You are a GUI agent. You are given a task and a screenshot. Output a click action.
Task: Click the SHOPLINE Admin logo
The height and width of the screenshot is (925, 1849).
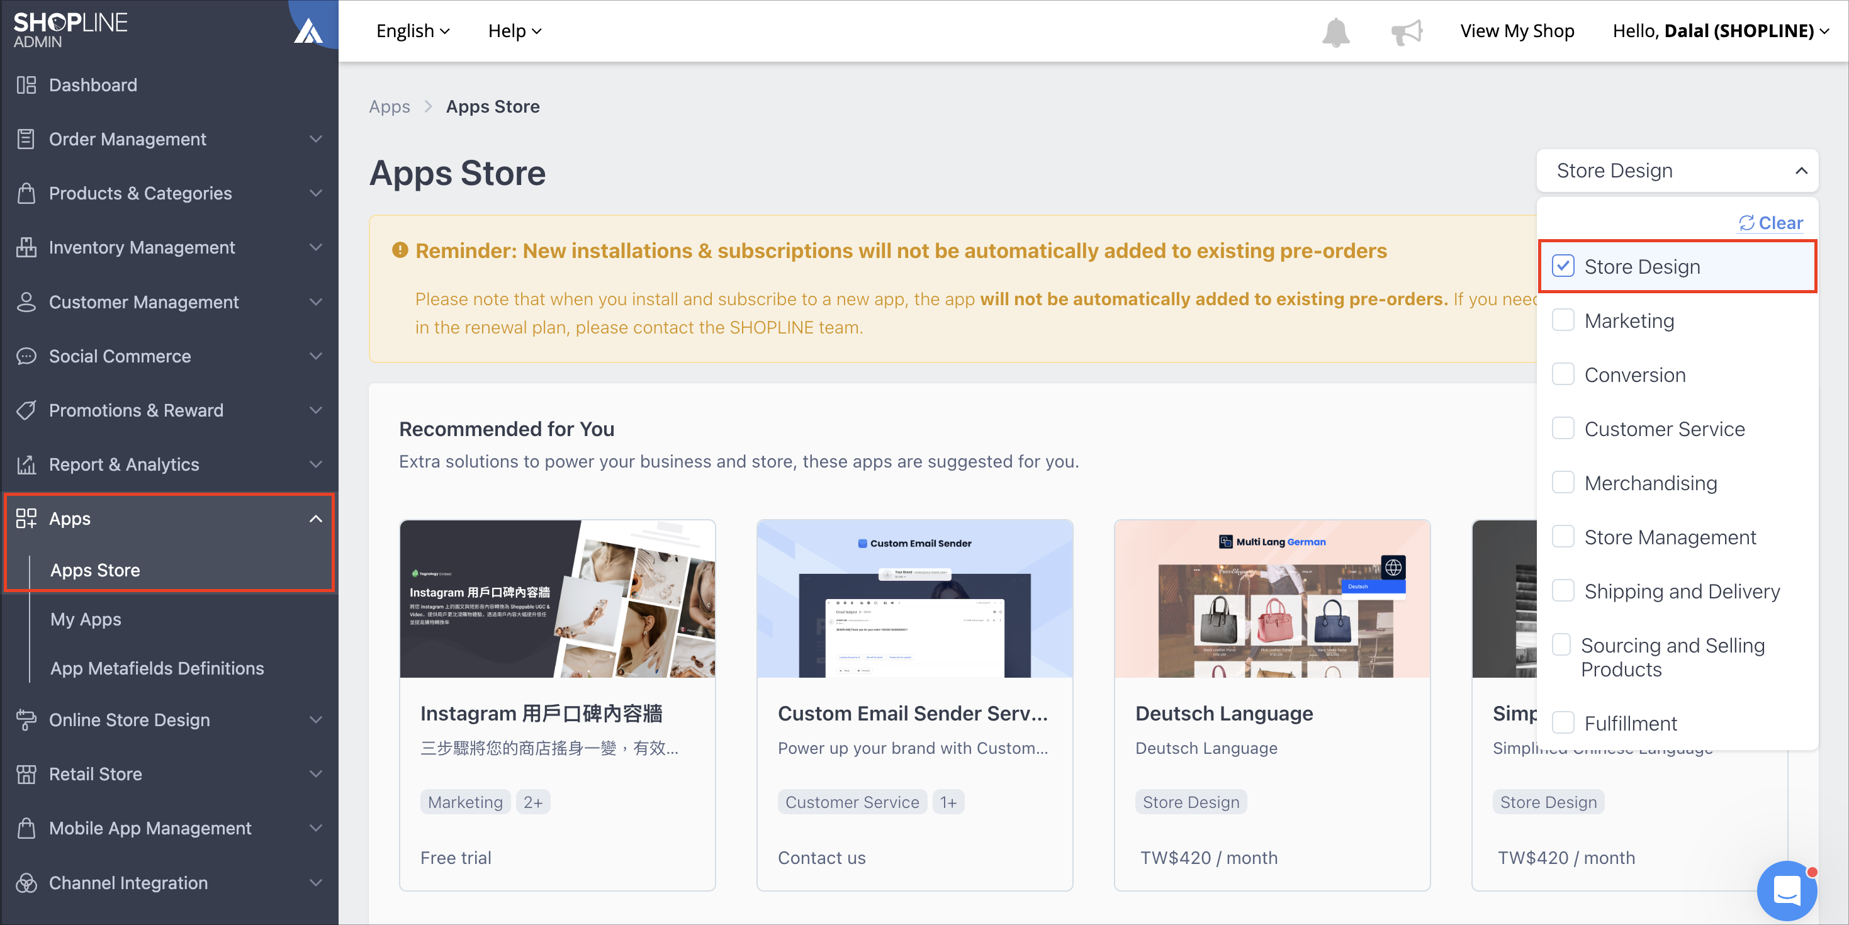click(70, 30)
